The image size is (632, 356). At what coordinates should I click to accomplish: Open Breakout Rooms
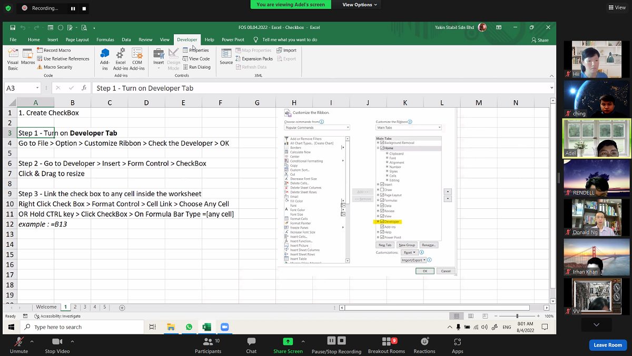(x=387, y=345)
